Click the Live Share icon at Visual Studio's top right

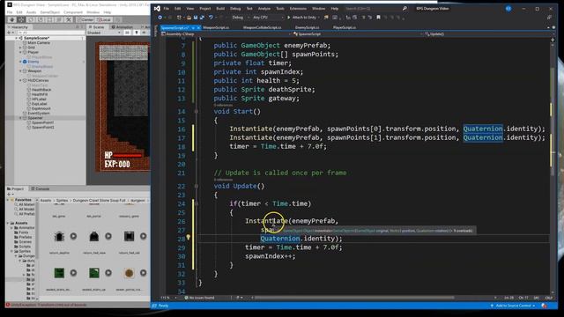point(549,18)
